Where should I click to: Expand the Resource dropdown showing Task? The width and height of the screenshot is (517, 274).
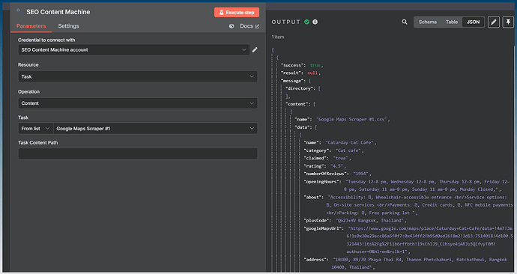[138, 76]
